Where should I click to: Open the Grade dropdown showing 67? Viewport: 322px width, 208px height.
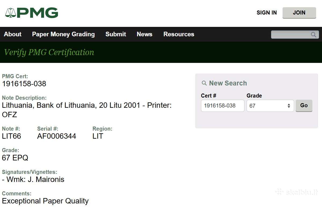[x=270, y=106]
